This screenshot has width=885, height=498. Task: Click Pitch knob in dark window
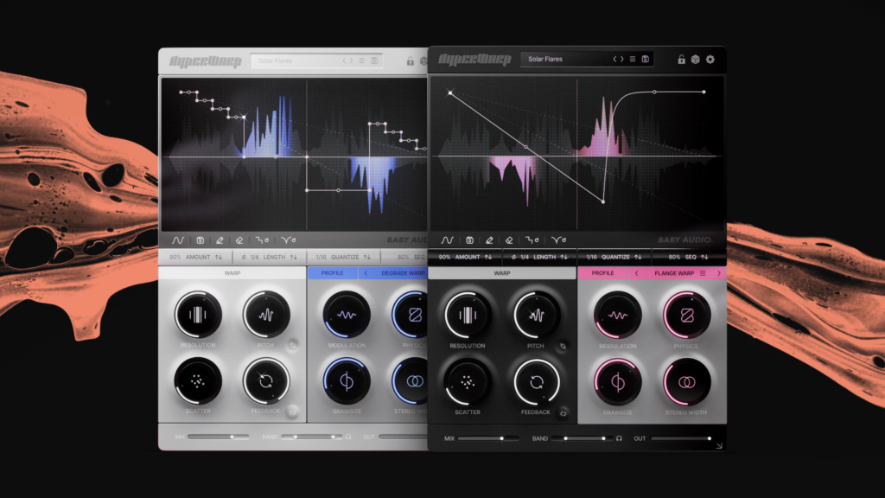click(536, 315)
